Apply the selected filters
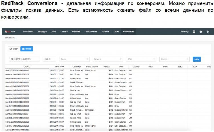 coord(197,59)
